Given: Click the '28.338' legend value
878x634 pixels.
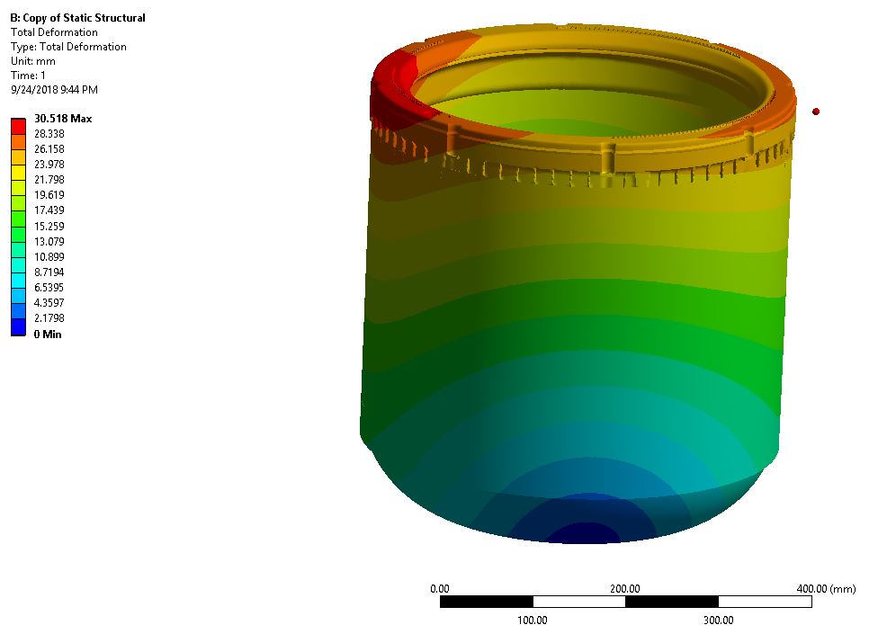Looking at the screenshot, I should click(x=49, y=134).
